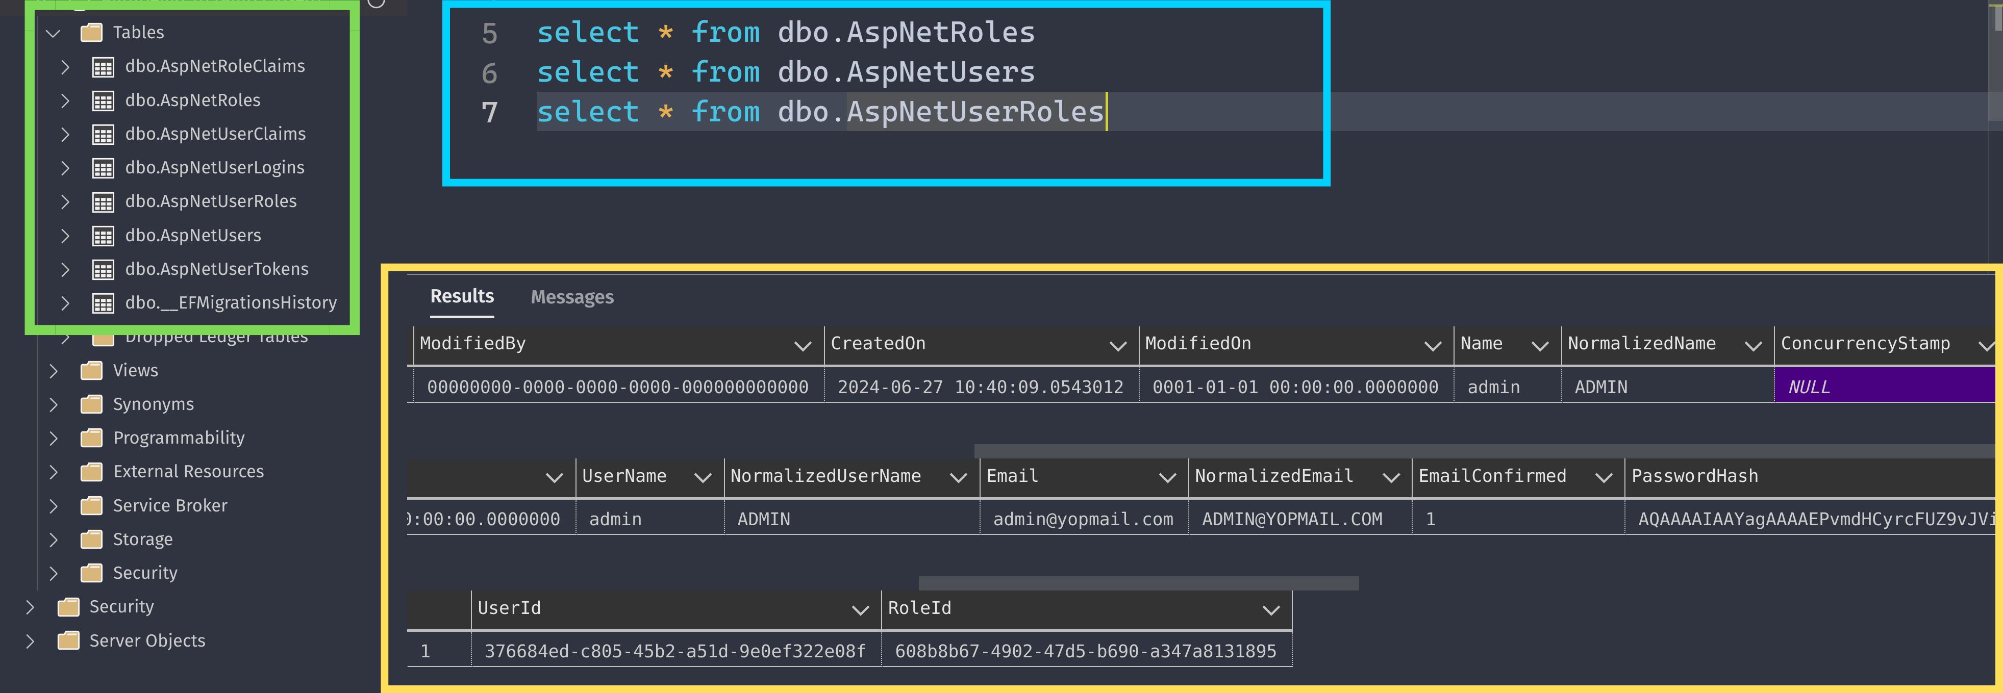Switch to the Results tab
The width and height of the screenshot is (2003, 693).
462,297
